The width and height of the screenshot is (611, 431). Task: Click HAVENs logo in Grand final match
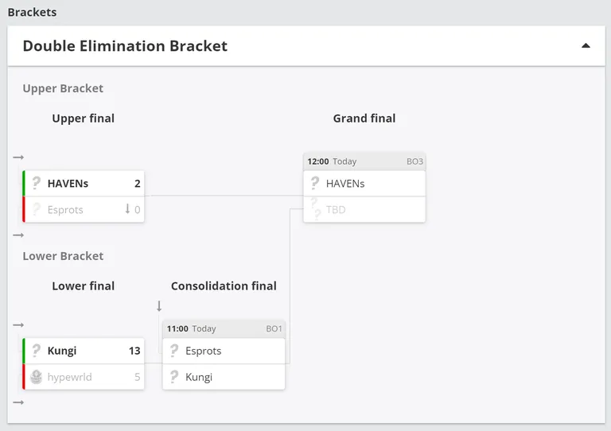coord(315,183)
